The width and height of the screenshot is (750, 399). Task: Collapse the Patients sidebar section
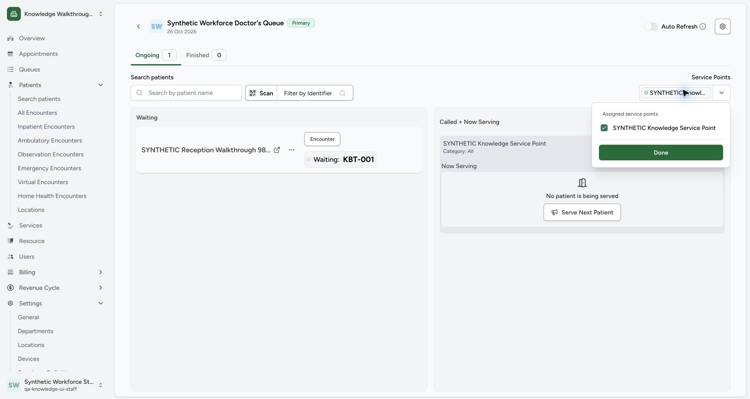[x=101, y=85]
